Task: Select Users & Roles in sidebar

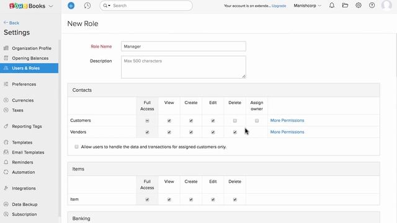Action: [x=29, y=68]
